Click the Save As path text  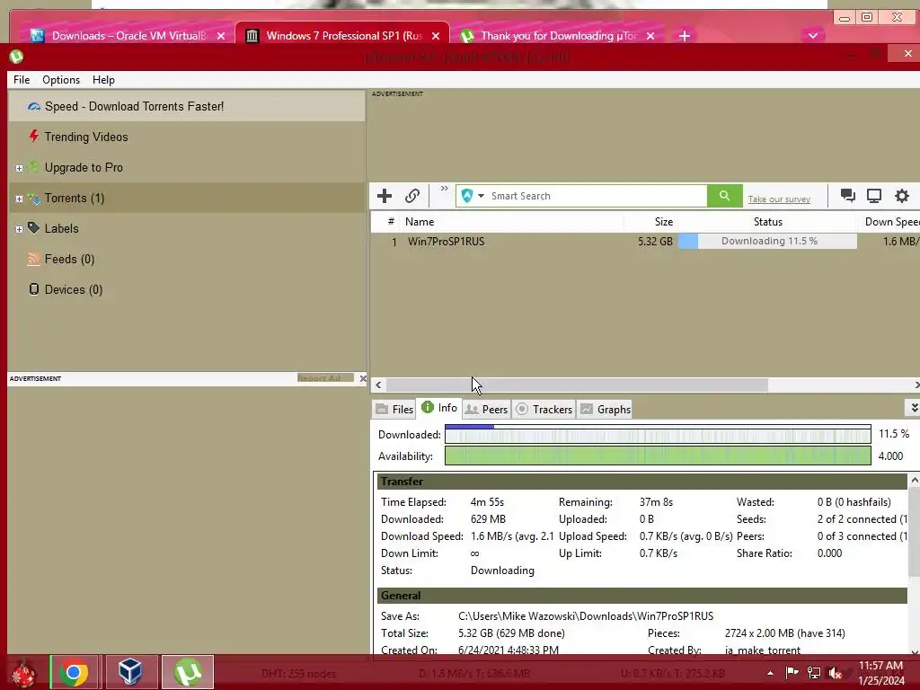(586, 616)
